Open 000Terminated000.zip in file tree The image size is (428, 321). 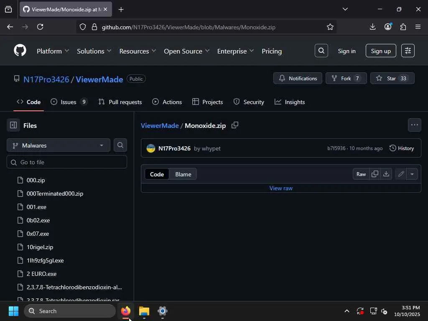pyautogui.click(x=55, y=194)
